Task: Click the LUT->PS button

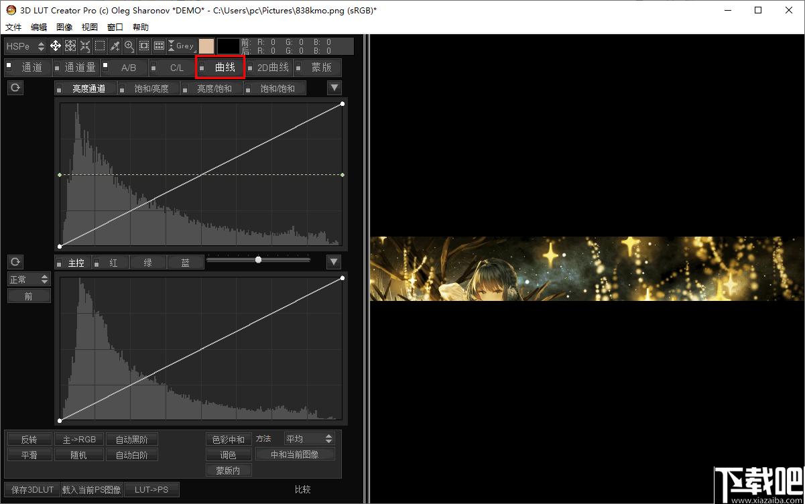Action: point(151,490)
